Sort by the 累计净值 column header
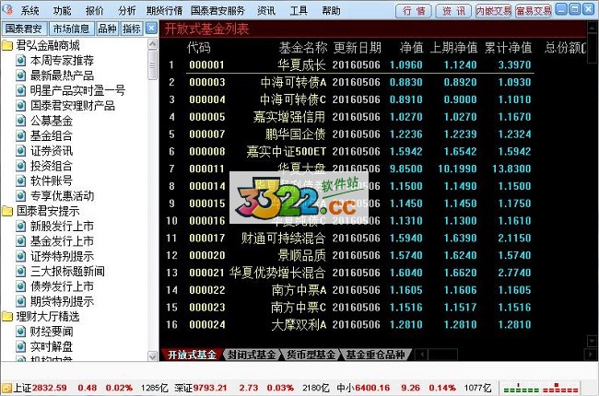 click(509, 48)
